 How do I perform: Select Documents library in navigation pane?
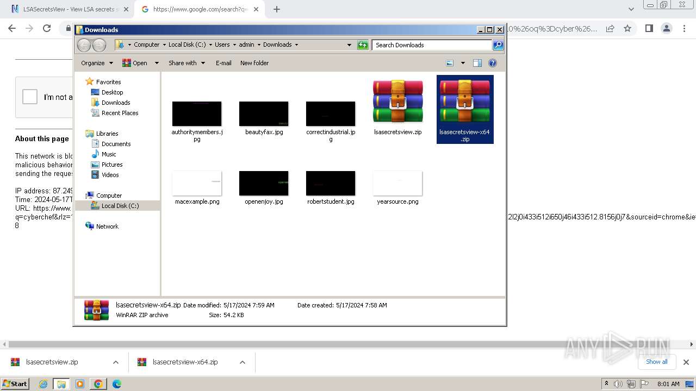coord(116,144)
